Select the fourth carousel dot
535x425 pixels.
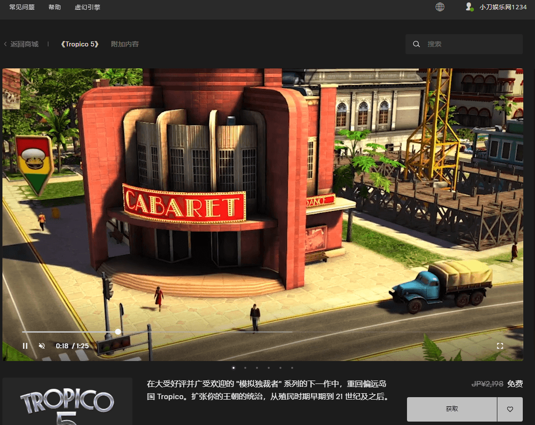pyautogui.click(x=269, y=368)
